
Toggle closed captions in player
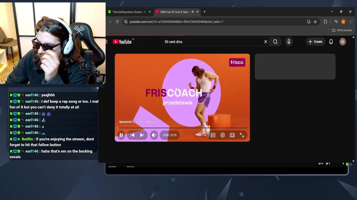(x=213, y=135)
